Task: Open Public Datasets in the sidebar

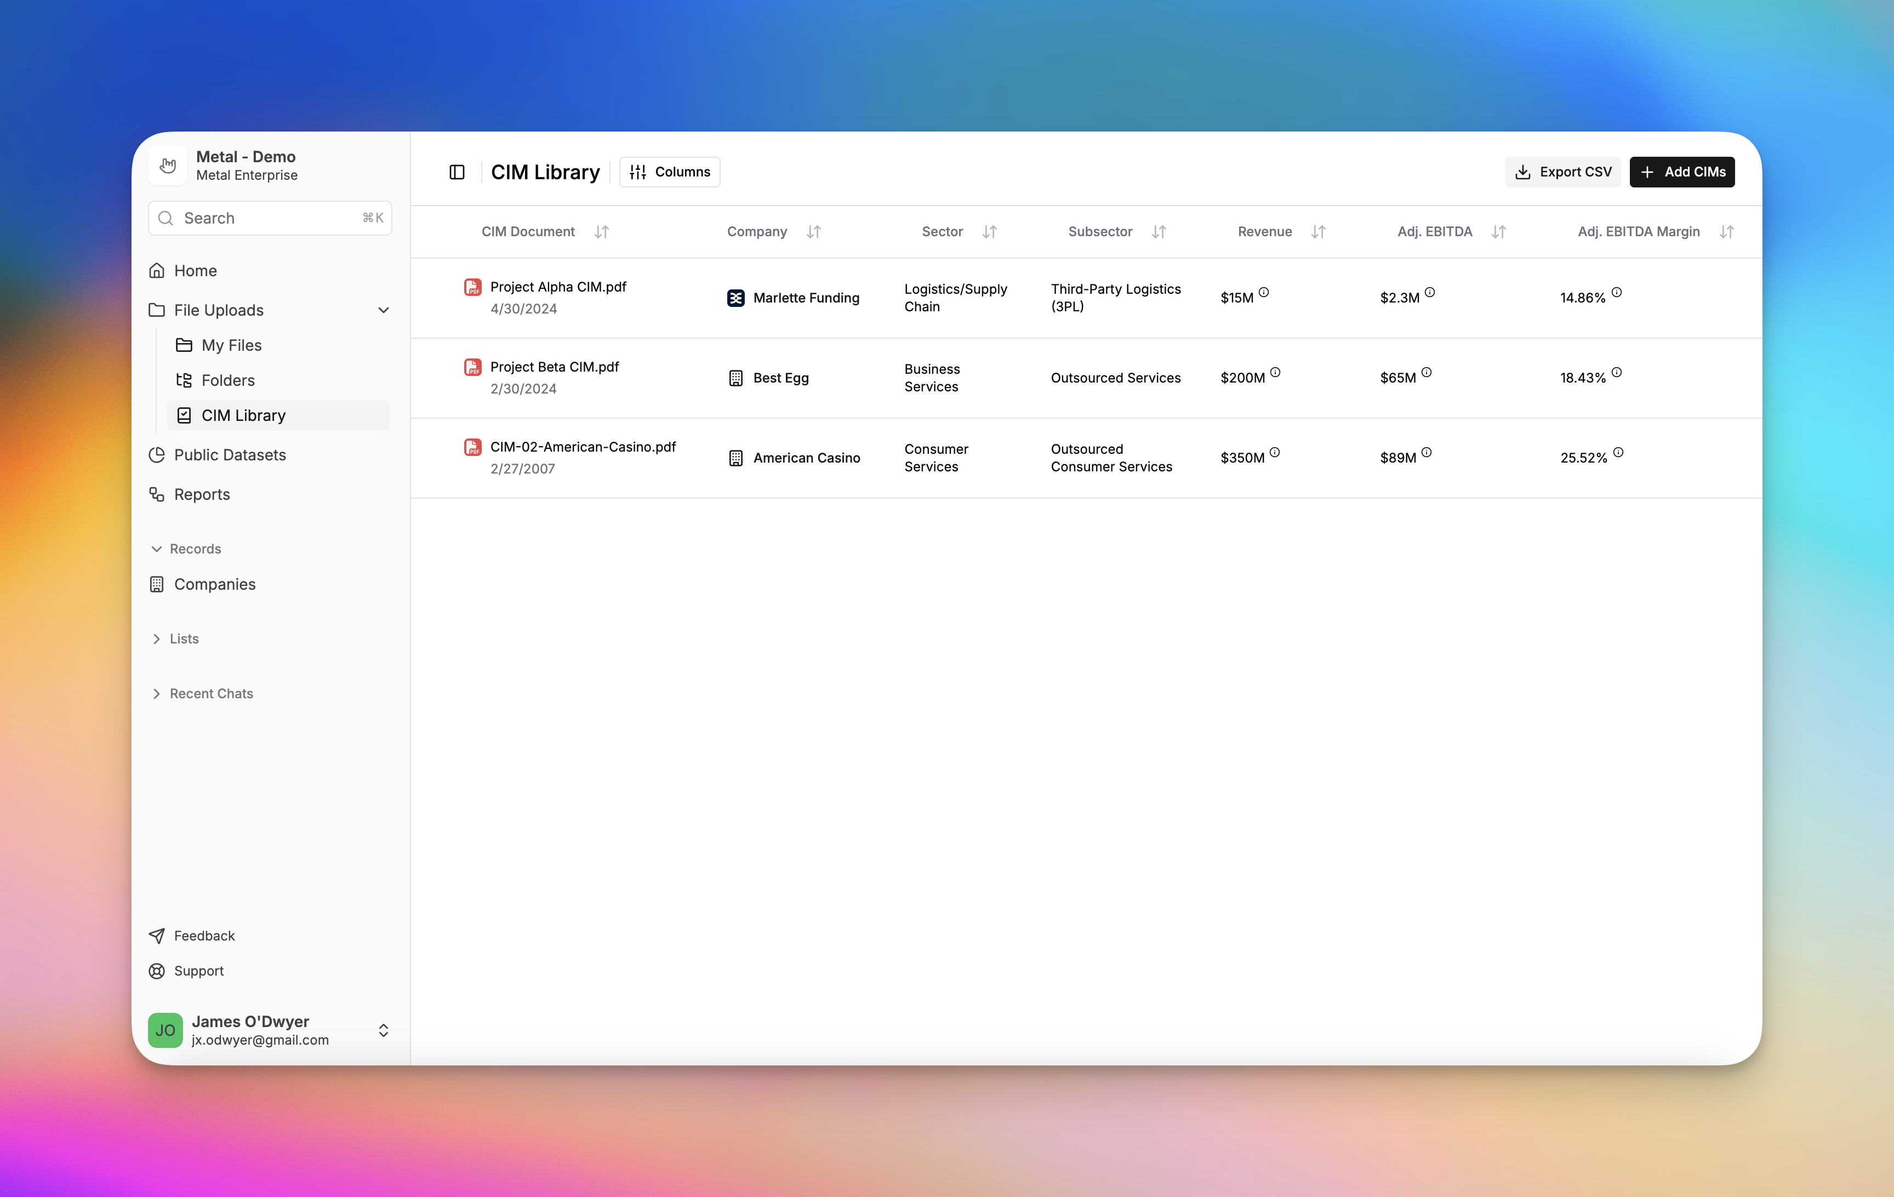Action: (x=230, y=454)
